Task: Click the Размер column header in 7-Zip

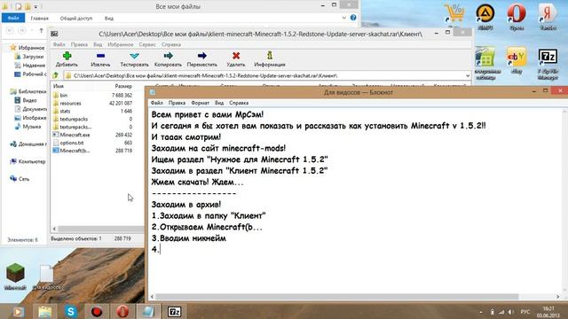Action: tap(123, 86)
